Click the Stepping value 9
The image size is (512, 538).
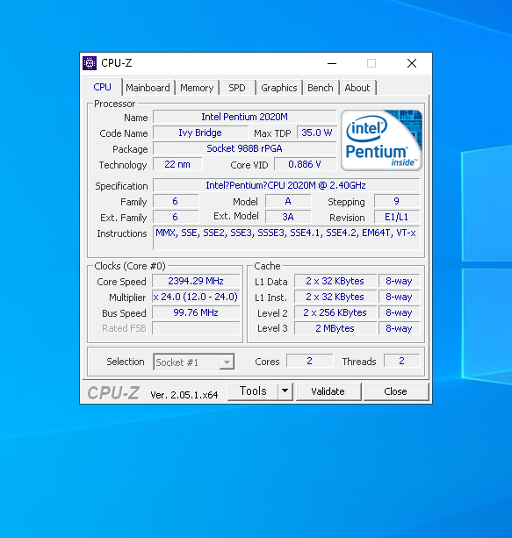coord(397,201)
